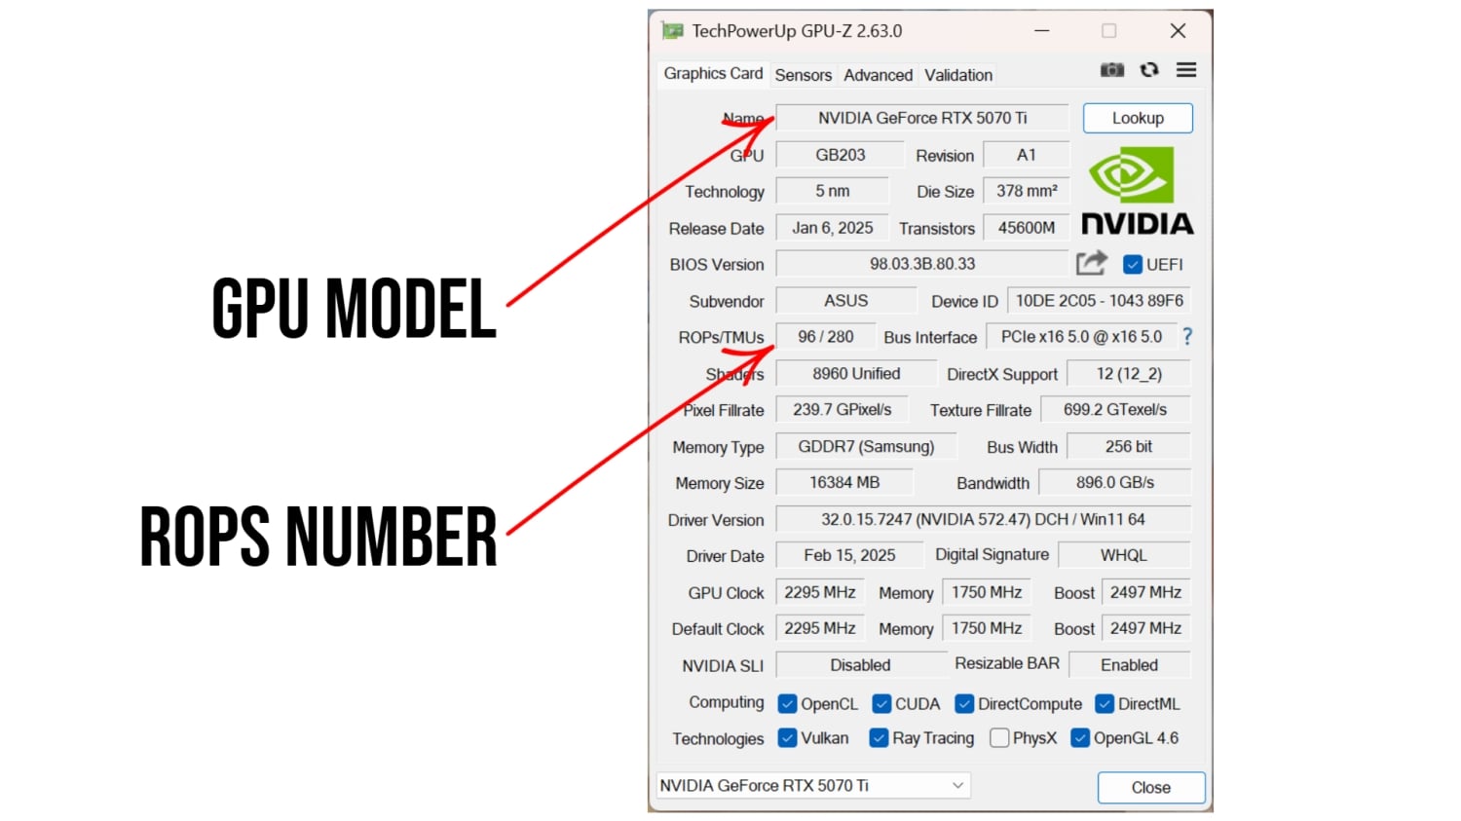1461x821 pixels.
Task: Click the WHQL Digital Signature field
Action: (1124, 554)
